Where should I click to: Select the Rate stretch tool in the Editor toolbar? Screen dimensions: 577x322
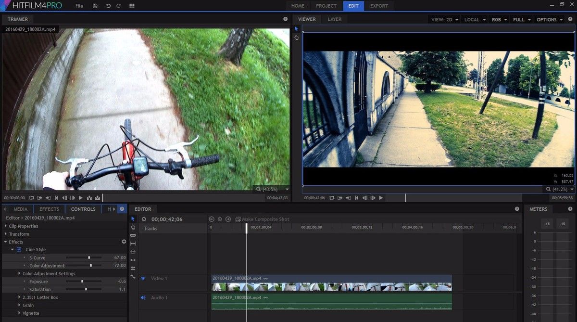click(x=133, y=276)
